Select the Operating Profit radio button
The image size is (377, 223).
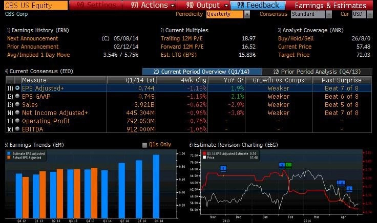coord(17,121)
